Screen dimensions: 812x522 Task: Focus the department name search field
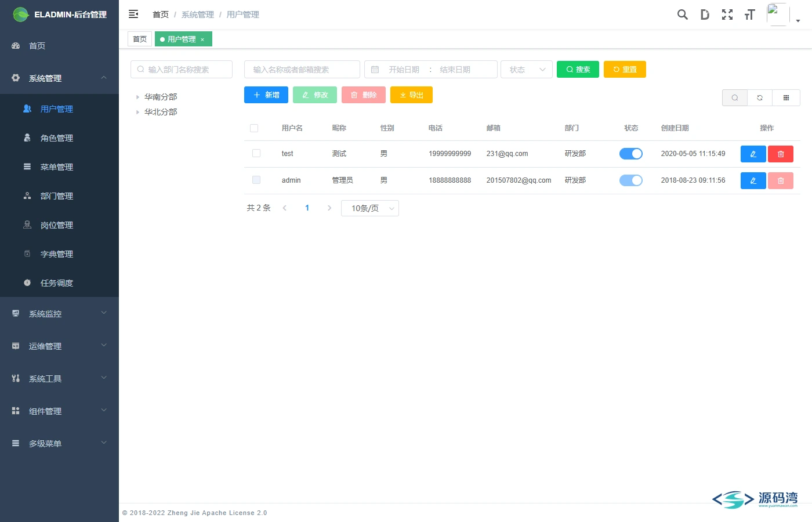[182, 70]
